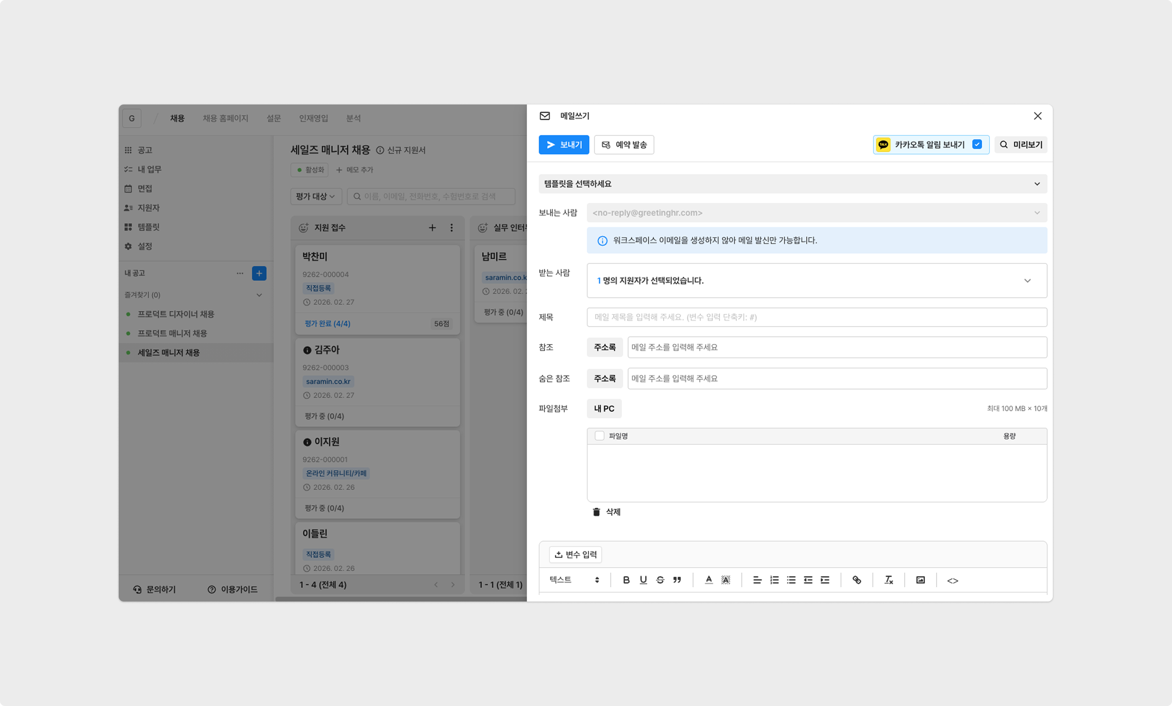Expand the 템플릿을 선택하세요 dropdown

tap(792, 184)
